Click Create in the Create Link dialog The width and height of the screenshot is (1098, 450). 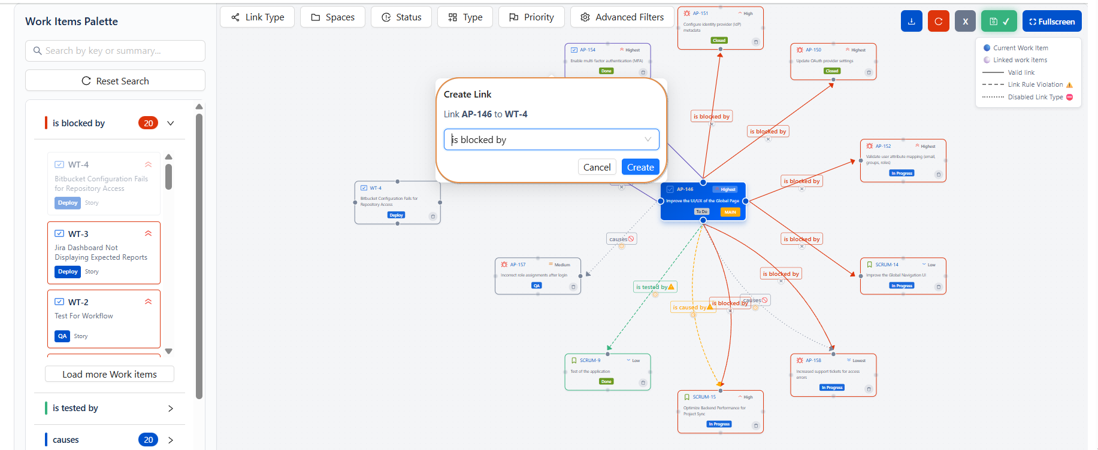tap(640, 167)
